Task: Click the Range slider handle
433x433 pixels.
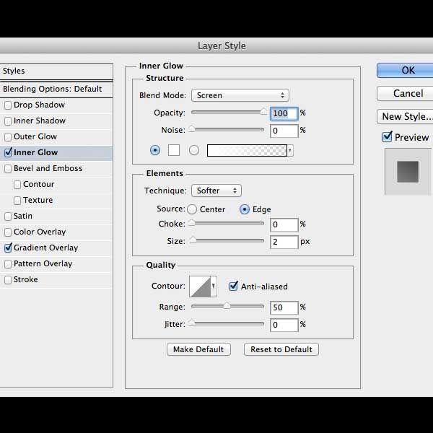Action: pos(227,306)
